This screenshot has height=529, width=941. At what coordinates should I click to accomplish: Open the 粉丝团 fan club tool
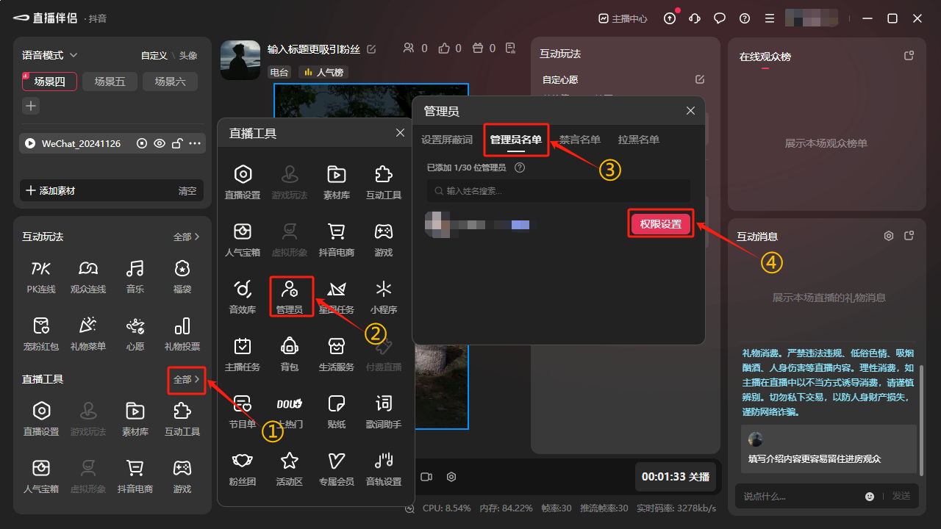tap(243, 468)
